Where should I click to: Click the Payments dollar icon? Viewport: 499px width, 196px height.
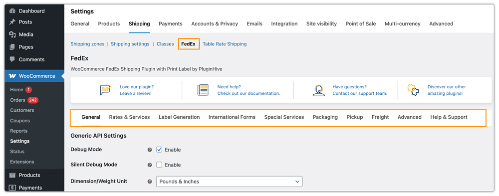12,188
